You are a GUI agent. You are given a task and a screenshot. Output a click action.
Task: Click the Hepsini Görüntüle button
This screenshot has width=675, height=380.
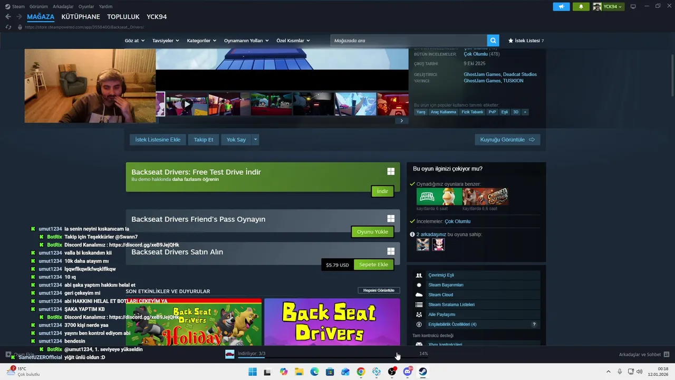[x=379, y=290]
